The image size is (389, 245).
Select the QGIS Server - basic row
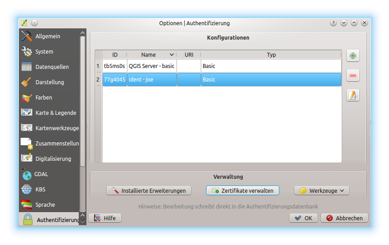[x=151, y=66]
